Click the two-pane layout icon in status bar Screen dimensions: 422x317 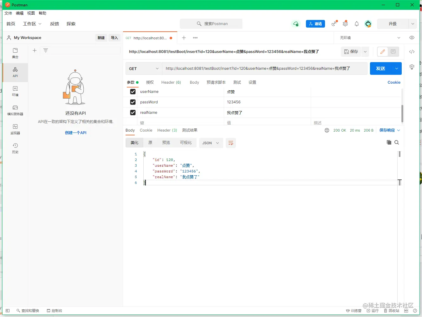406,311
